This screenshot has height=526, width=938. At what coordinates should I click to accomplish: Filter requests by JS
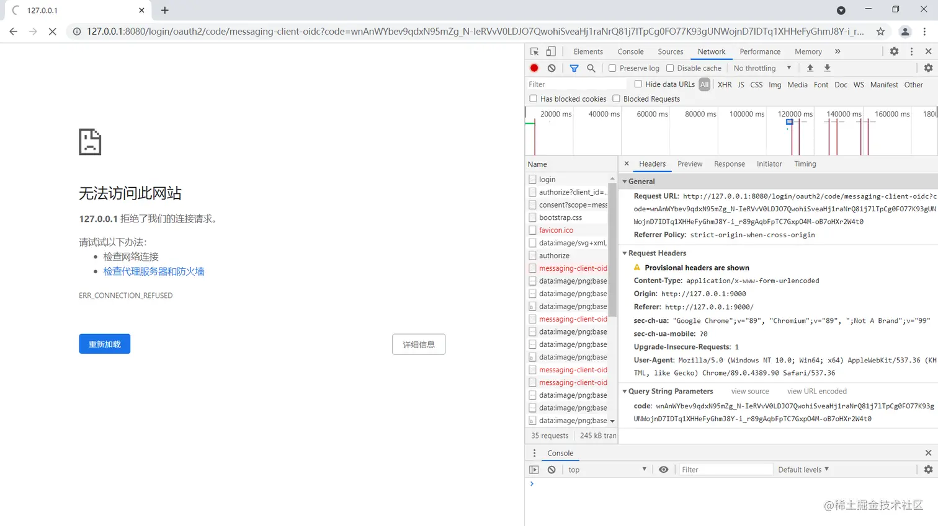[741, 85]
